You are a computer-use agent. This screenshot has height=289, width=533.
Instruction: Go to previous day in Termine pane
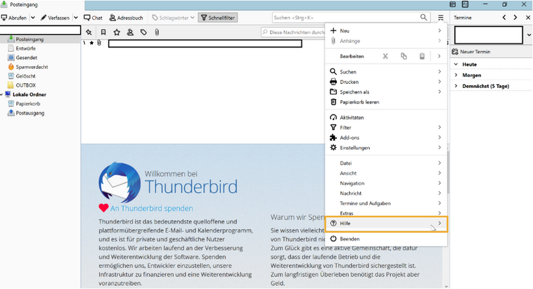point(504,18)
